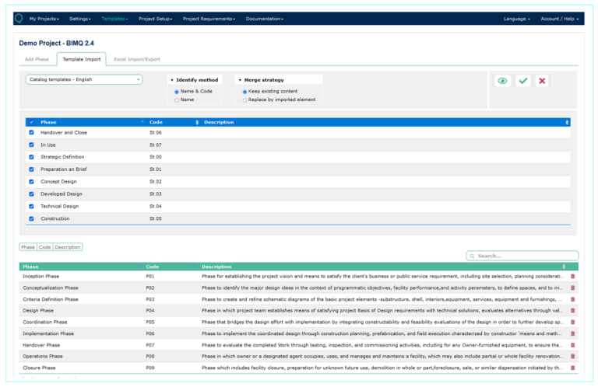The height and width of the screenshot is (387, 598).
Task: Sort lower table by Code header
Action: pos(152,267)
